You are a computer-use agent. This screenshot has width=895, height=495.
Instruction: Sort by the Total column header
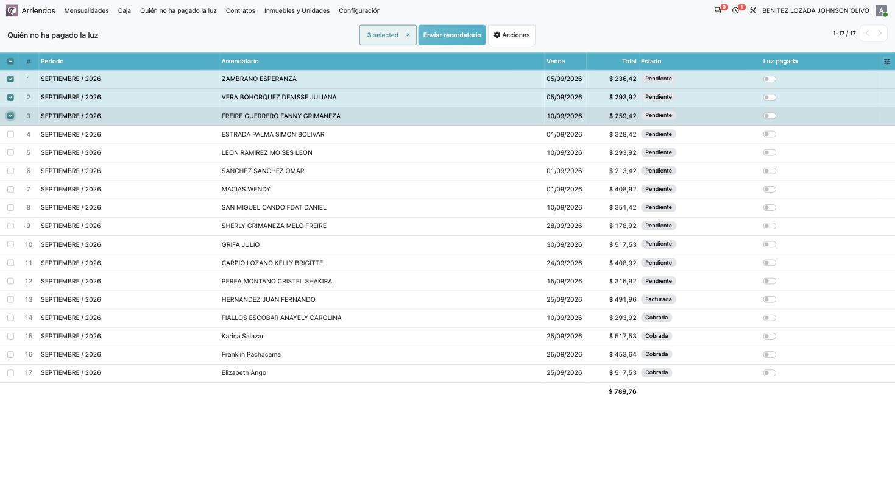(x=612, y=61)
